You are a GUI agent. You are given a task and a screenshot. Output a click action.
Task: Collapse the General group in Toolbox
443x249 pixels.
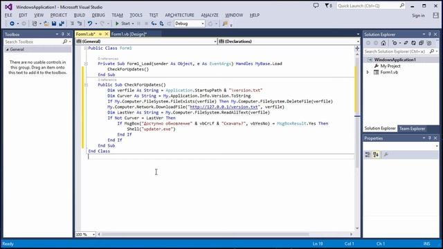click(x=8, y=49)
